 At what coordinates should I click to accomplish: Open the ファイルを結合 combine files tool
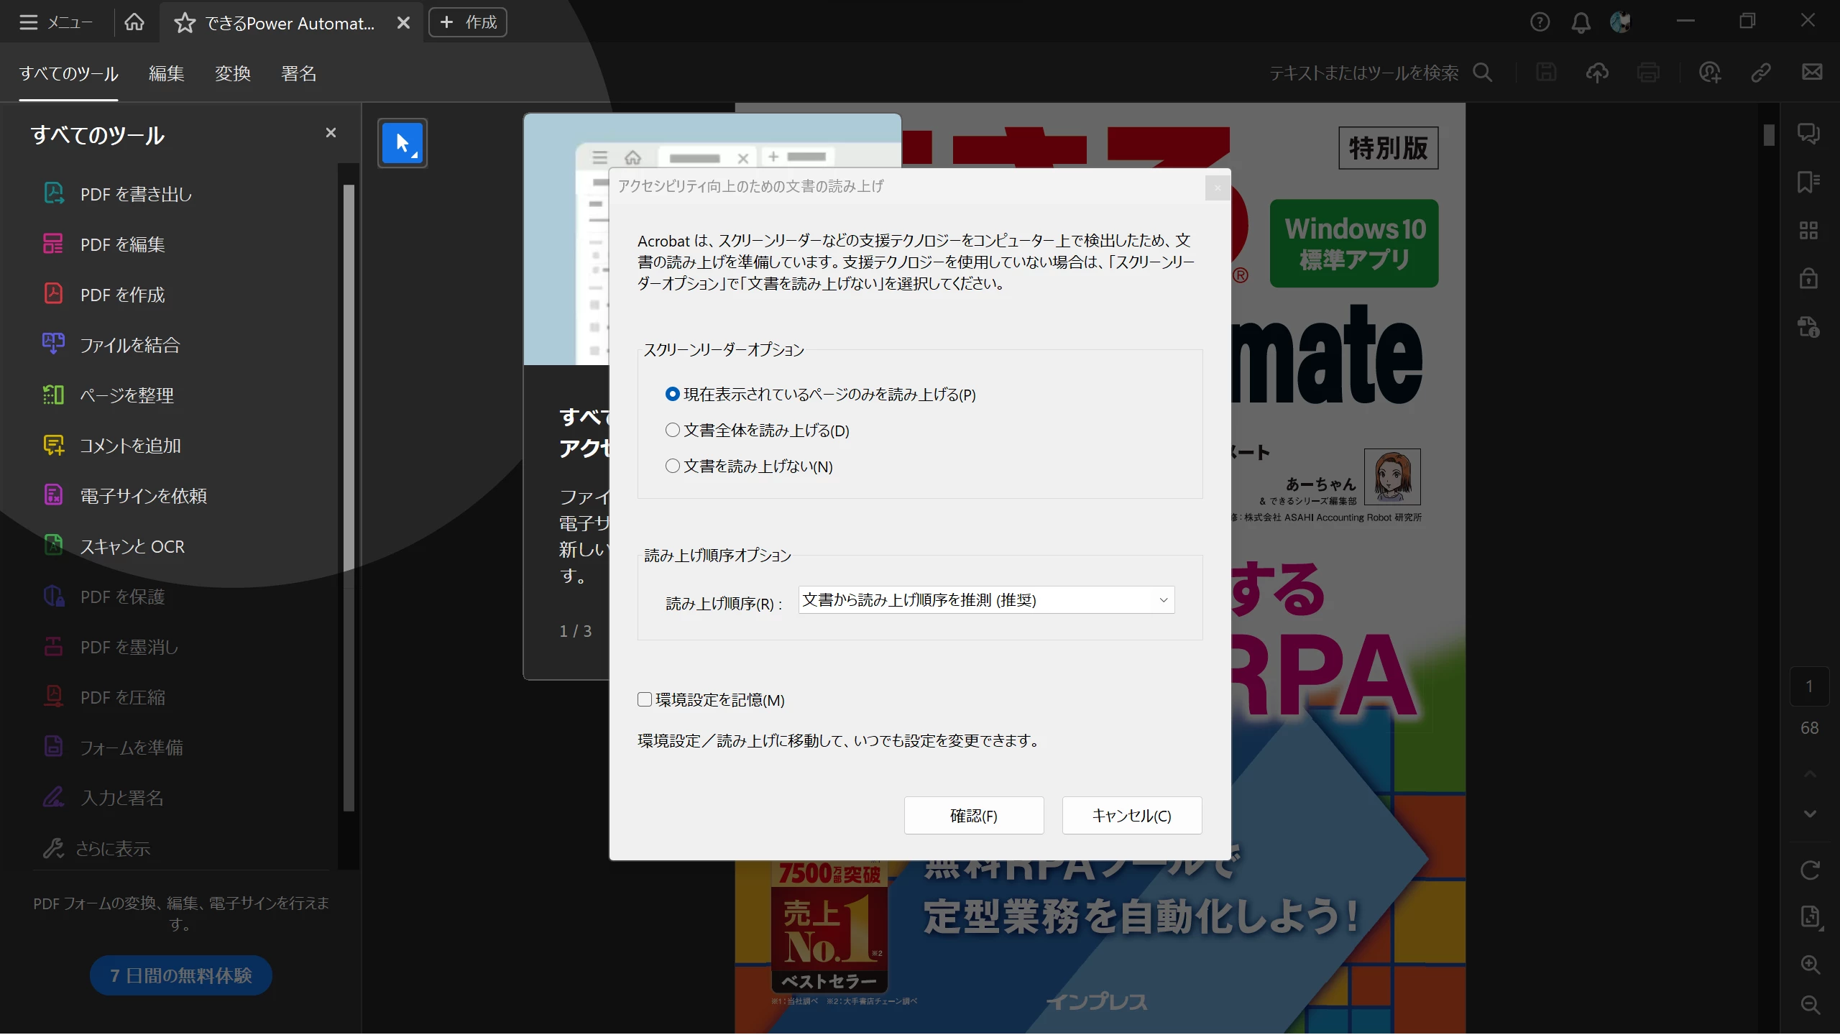(x=129, y=345)
